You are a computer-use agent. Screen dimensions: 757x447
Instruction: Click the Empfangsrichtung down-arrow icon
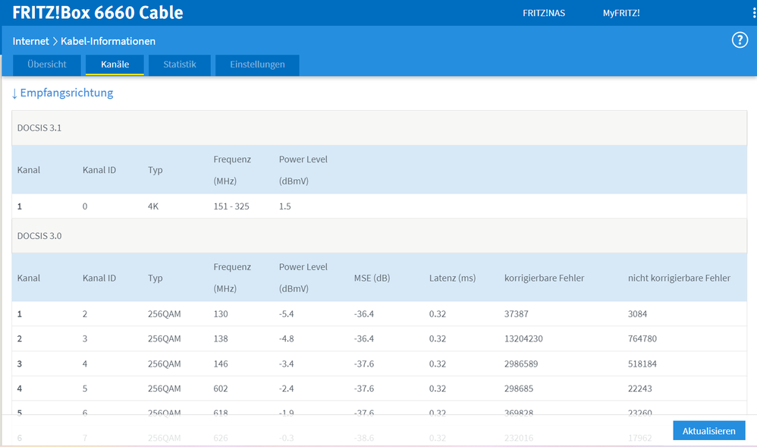14,93
